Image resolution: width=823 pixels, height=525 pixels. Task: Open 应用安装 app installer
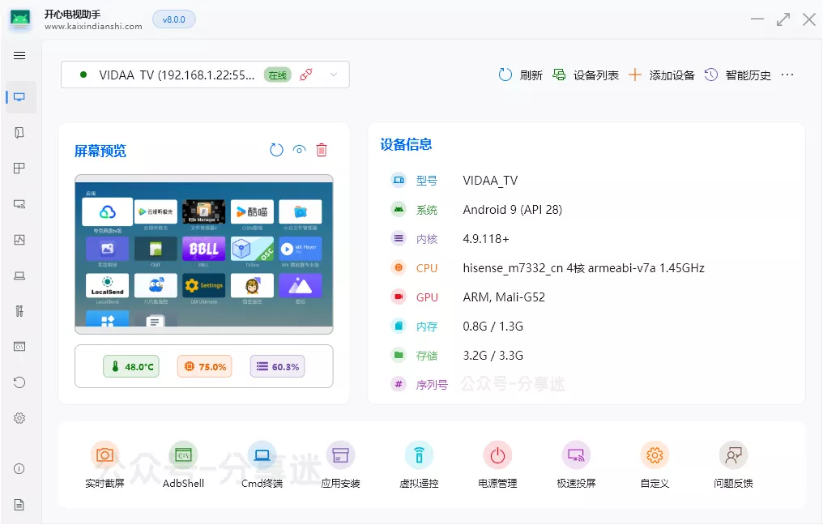(x=340, y=455)
